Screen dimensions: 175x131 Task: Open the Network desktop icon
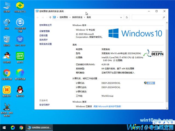click(7, 24)
